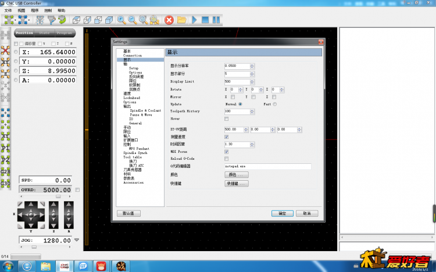Toggle the MDI Focus checkbox

pyautogui.click(x=226, y=152)
